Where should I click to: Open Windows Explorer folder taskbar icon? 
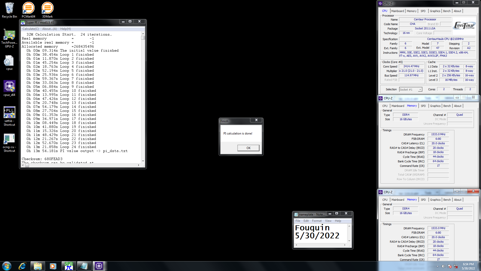pyautogui.click(x=38, y=266)
